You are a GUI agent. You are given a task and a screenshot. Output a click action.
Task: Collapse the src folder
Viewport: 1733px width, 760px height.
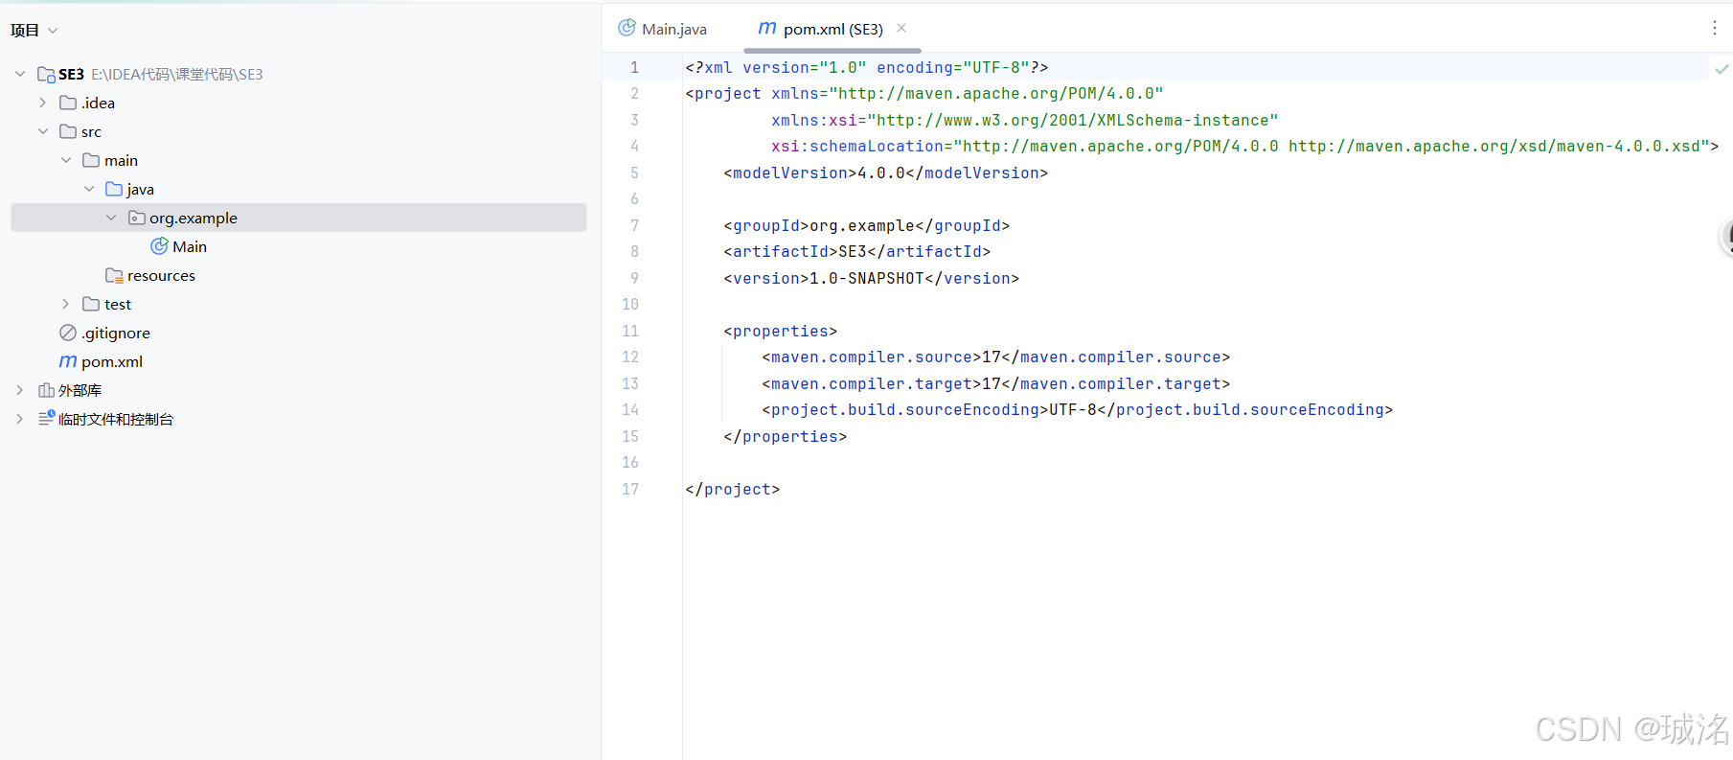pos(43,131)
